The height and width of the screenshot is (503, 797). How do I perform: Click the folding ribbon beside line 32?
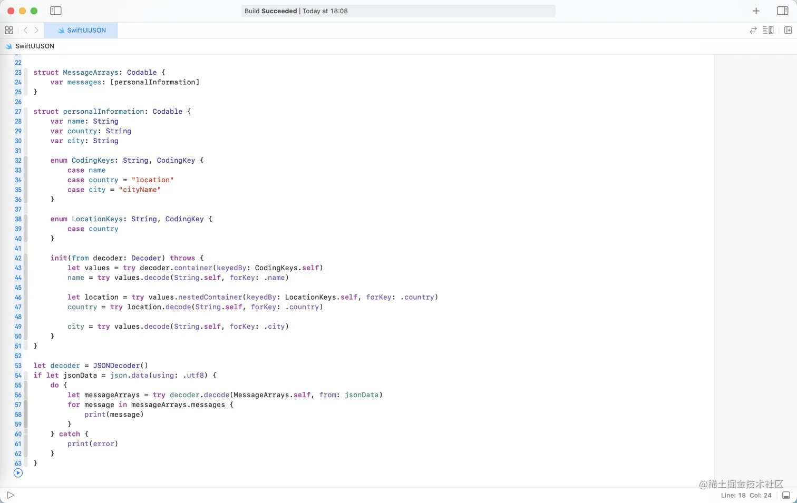(26, 161)
